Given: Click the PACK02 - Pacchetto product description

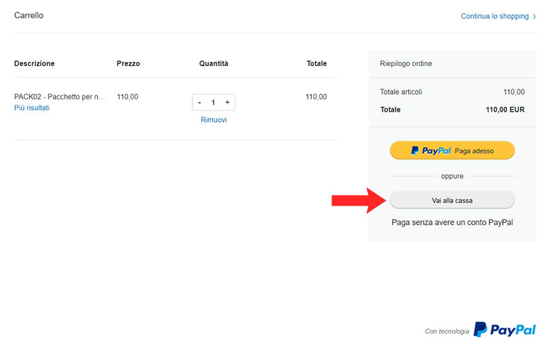Looking at the screenshot, I should click(x=59, y=97).
